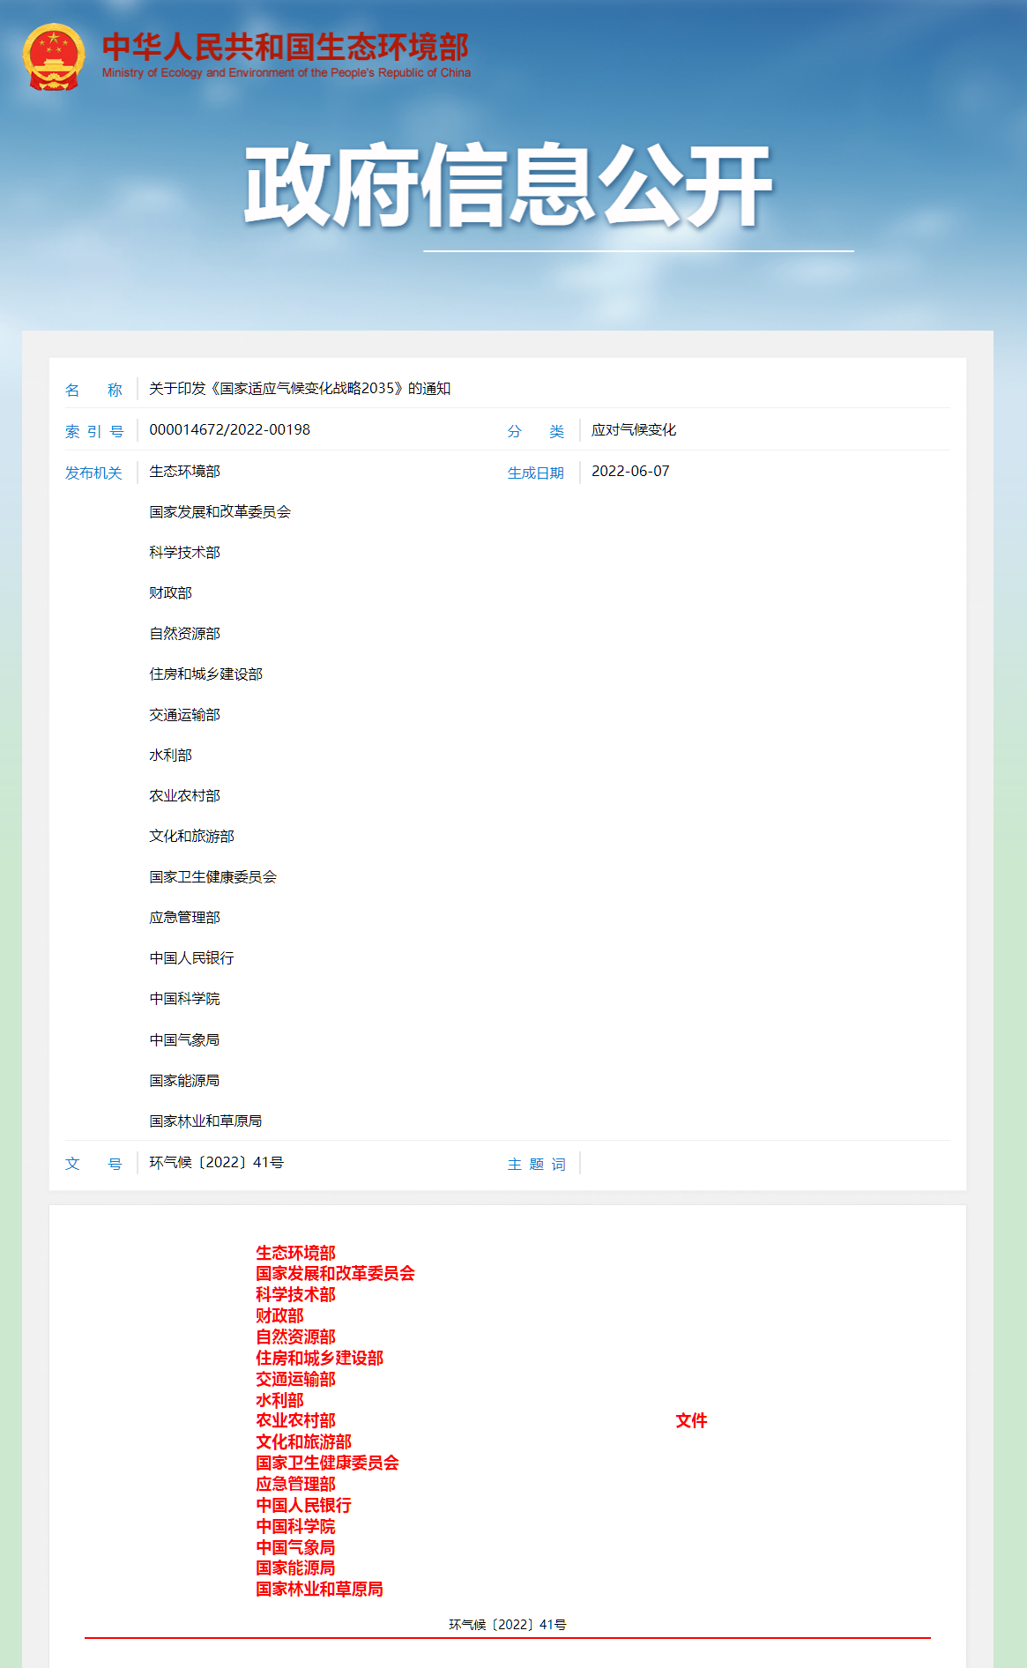This screenshot has width=1027, height=1668.
Task: Click 住房和城乡建设部 in the issuing agency list
Action: (x=205, y=674)
